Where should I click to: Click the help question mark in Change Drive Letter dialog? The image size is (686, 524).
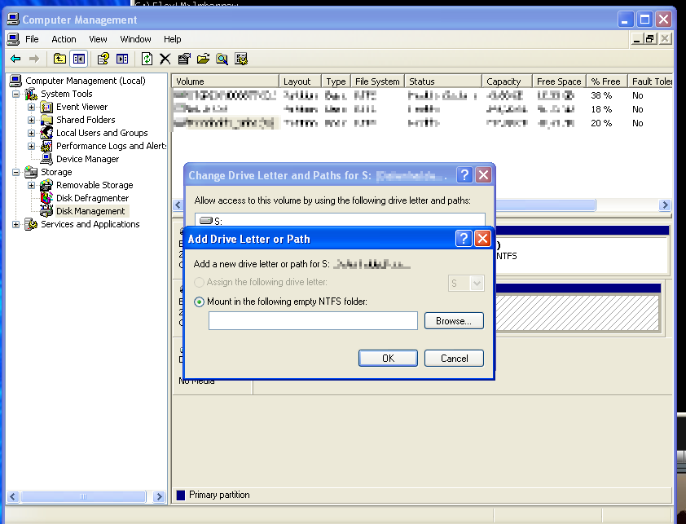(464, 175)
